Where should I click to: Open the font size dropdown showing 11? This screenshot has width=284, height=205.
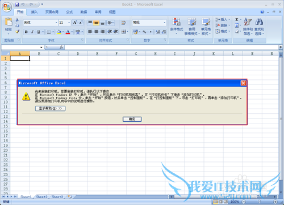(x=69, y=23)
